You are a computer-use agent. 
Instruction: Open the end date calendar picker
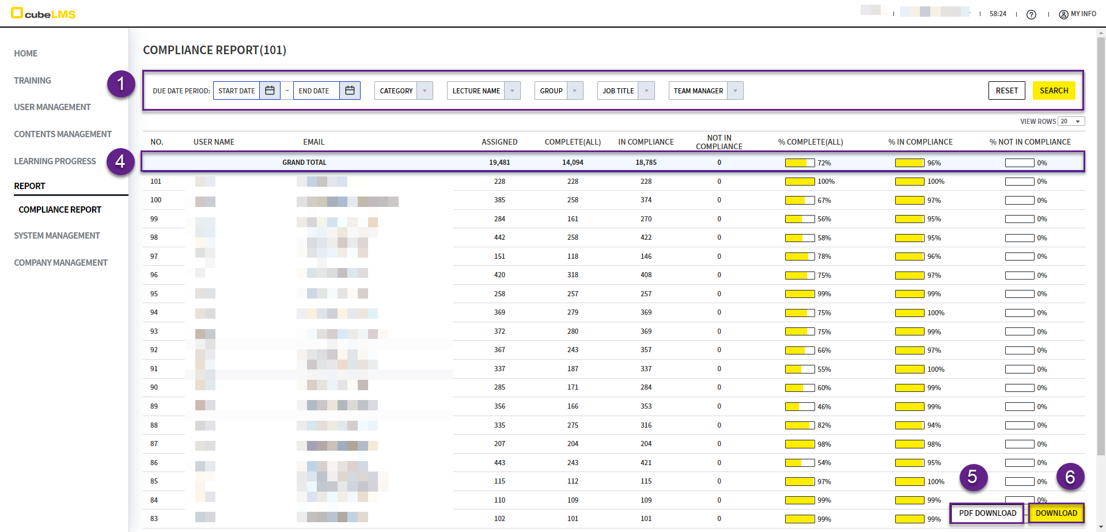(350, 90)
